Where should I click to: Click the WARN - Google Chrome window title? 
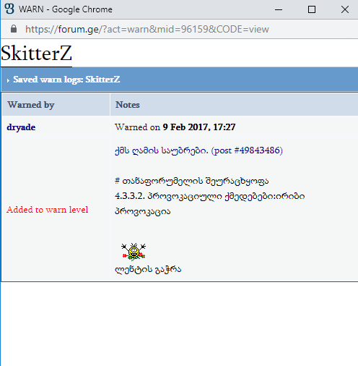coord(66,9)
